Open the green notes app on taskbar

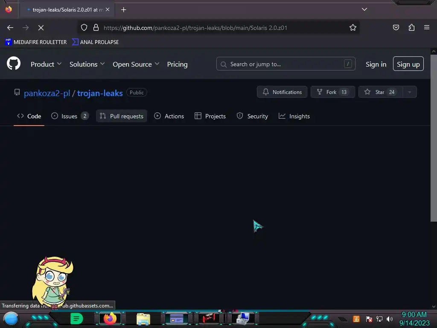click(x=76, y=319)
